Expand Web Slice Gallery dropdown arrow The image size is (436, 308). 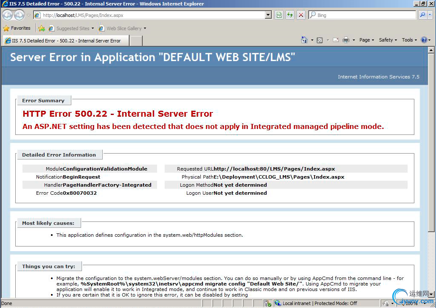click(145, 28)
